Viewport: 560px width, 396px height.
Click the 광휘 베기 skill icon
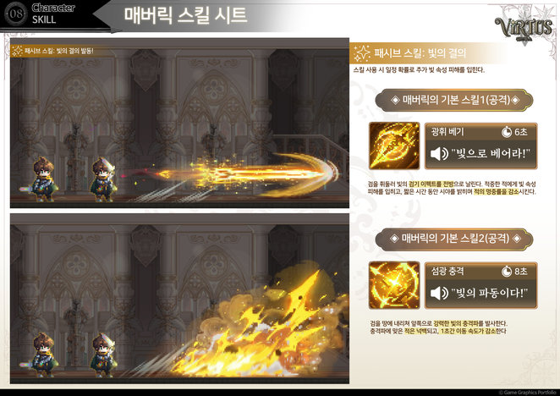(394, 146)
